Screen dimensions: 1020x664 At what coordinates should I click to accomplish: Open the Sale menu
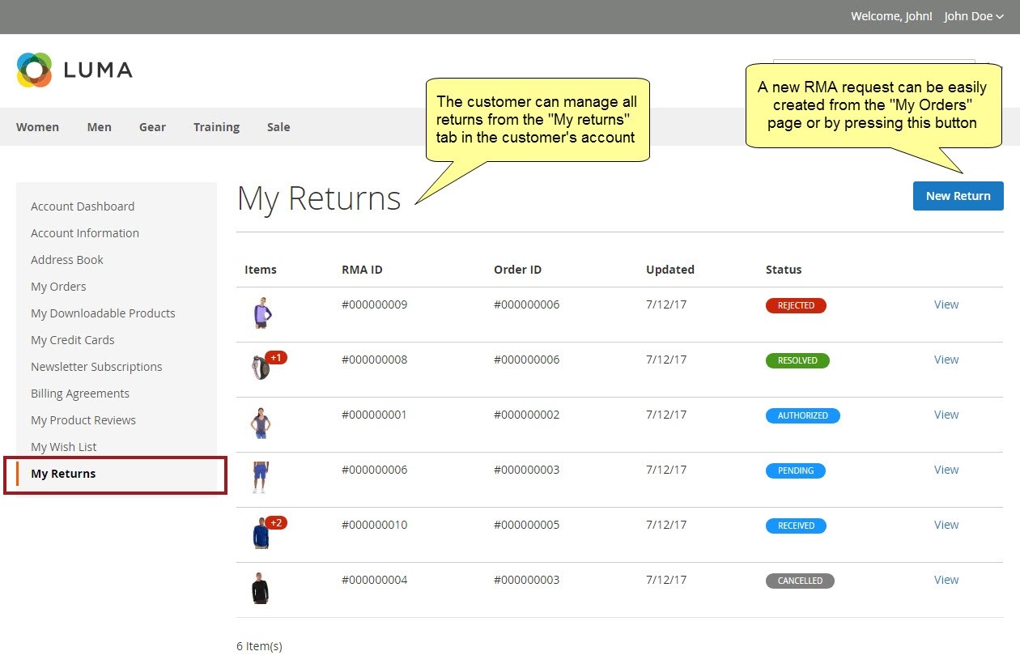click(x=278, y=127)
